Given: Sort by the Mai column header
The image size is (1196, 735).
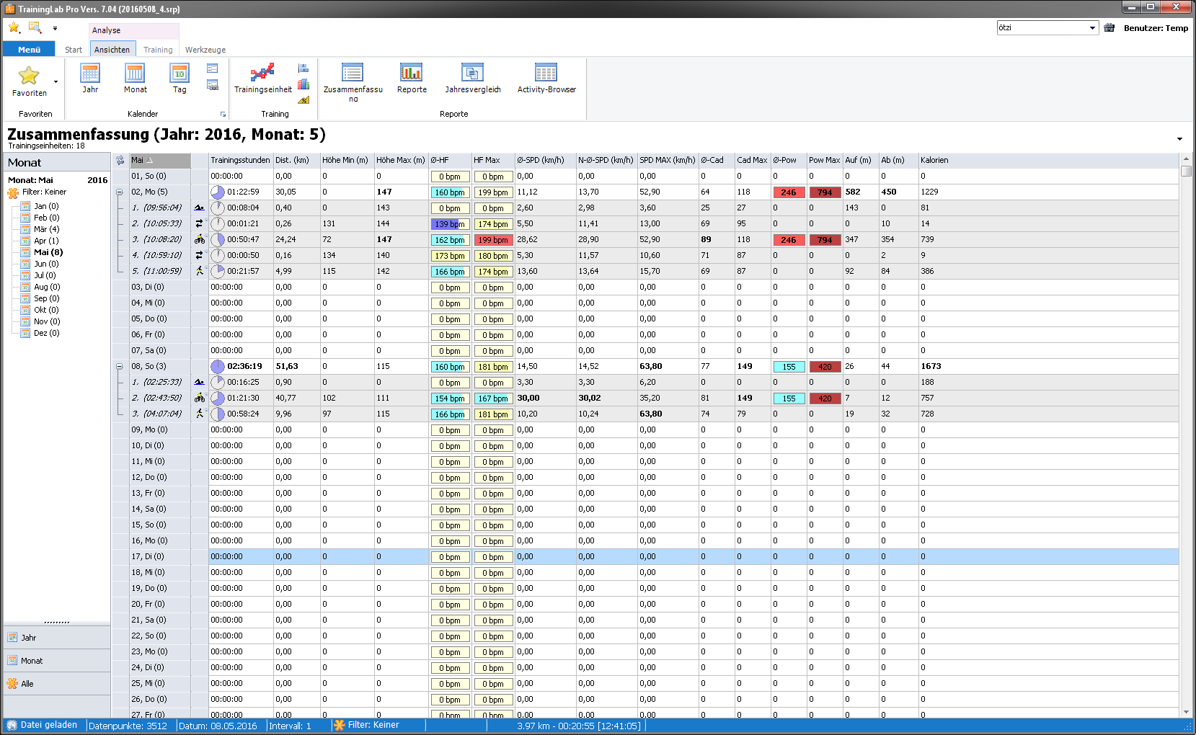Looking at the screenshot, I should 160,160.
